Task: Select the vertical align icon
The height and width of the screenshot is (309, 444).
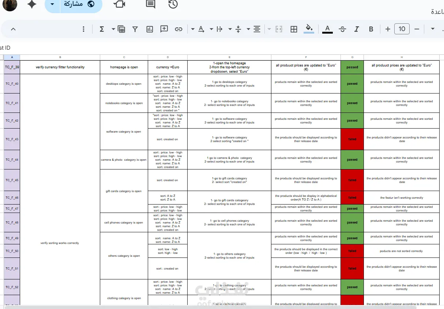Action: point(238,29)
